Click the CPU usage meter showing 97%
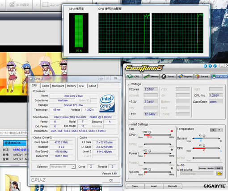The height and width of the screenshot is (191, 228). (x=79, y=33)
